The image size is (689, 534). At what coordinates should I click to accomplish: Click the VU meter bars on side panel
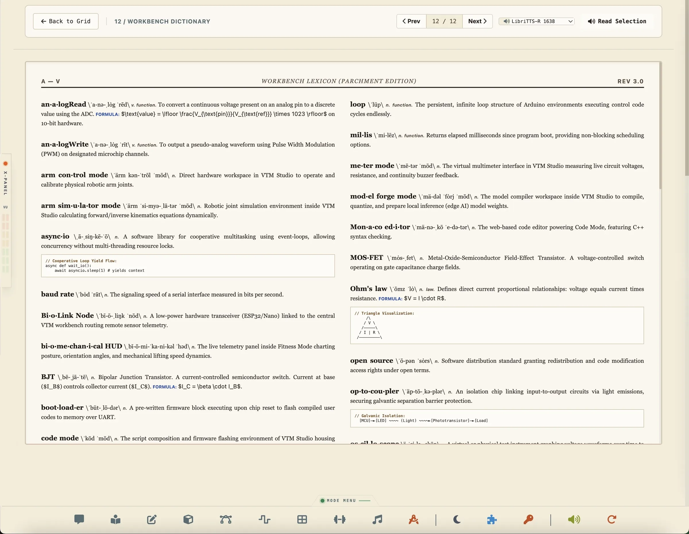pyautogui.click(x=6, y=243)
